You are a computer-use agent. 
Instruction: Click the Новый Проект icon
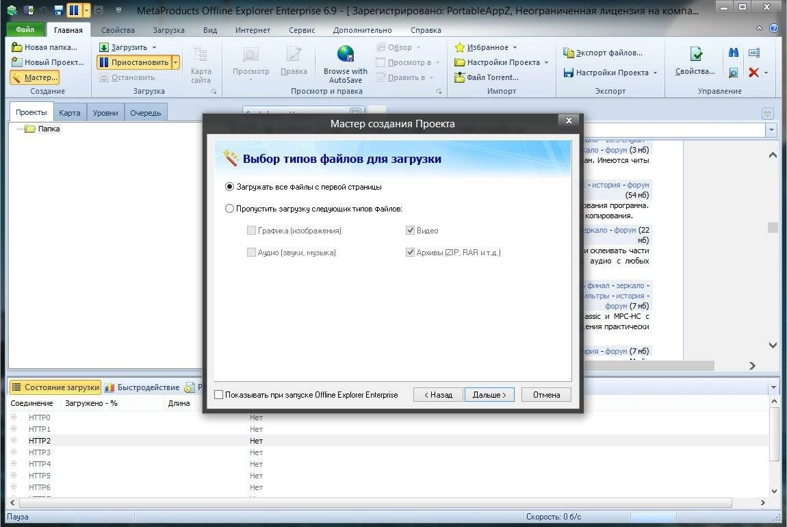(x=16, y=62)
